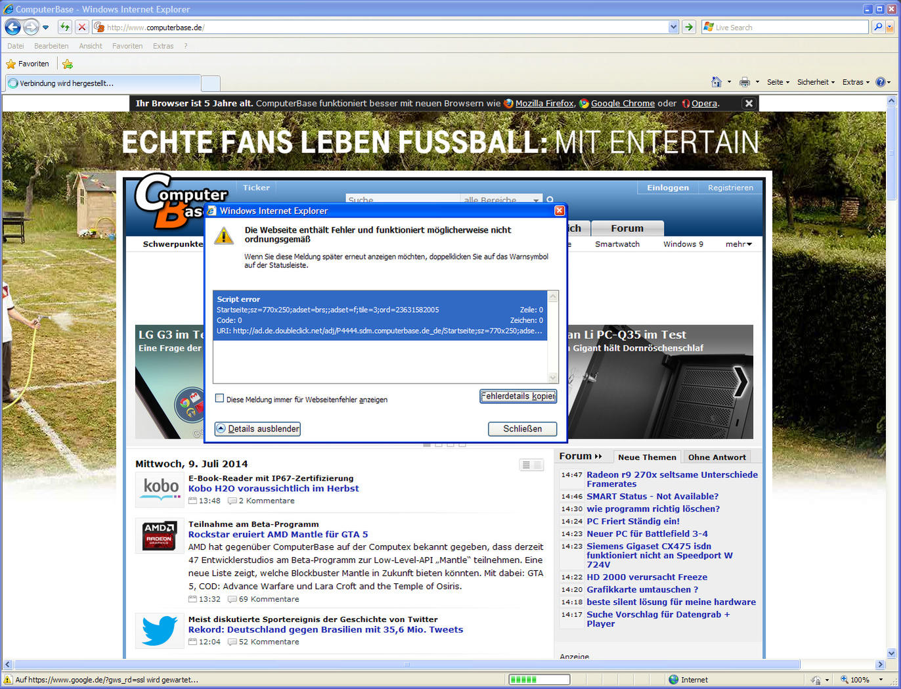The width and height of the screenshot is (901, 689).
Task: Advance the featured article slider with right chevron
Action: [740, 382]
